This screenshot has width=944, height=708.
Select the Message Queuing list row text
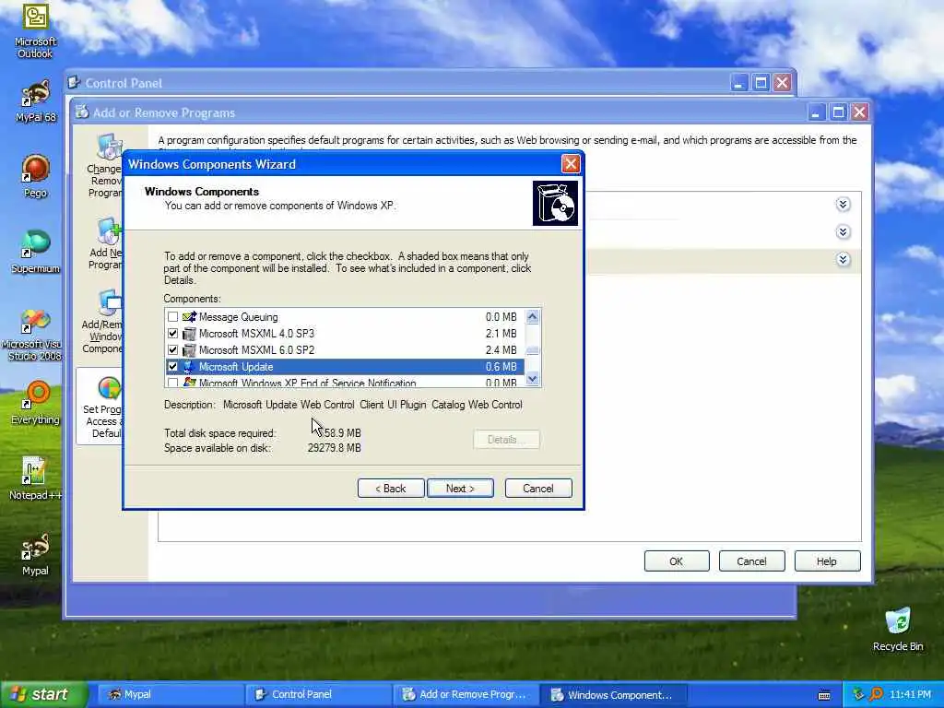[x=239, y=317]
